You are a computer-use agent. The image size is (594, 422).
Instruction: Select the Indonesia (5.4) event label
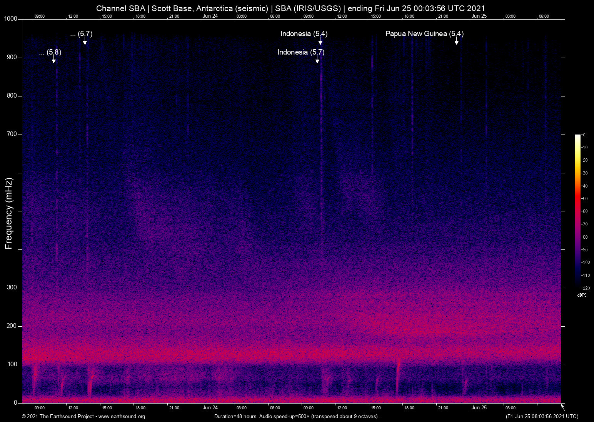click(x=304, y=34)
